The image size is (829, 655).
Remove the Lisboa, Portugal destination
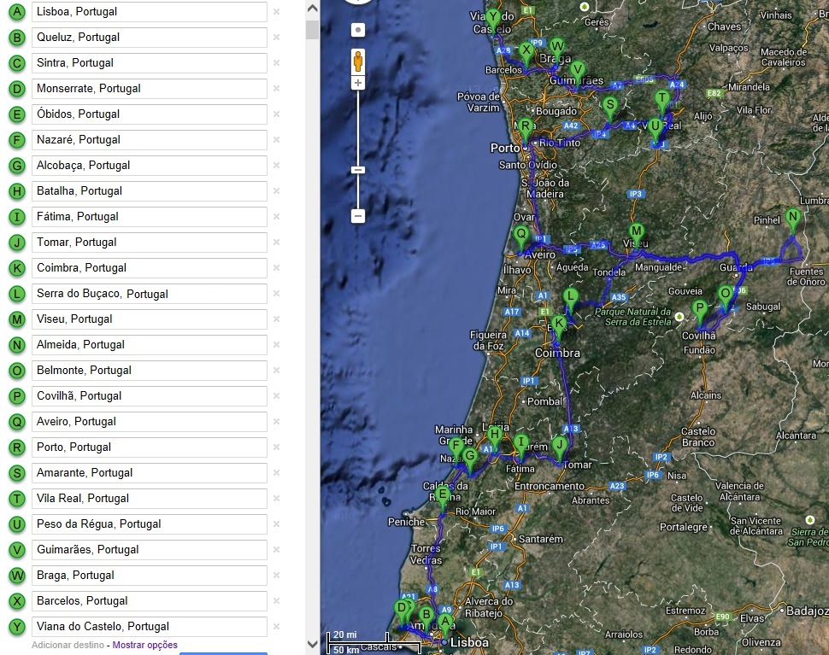[276, 12]
